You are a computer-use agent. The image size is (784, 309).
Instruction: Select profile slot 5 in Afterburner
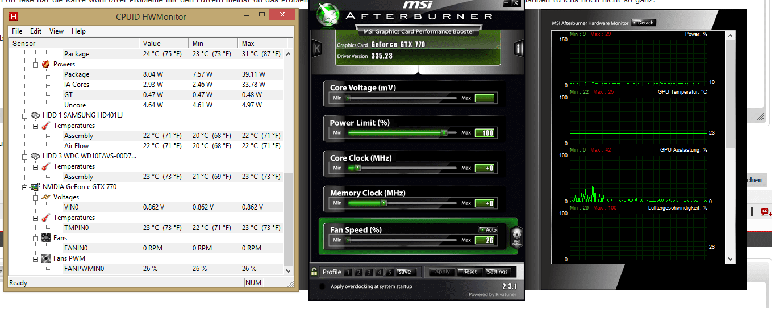pyautogui.click(x=389, y=272)
